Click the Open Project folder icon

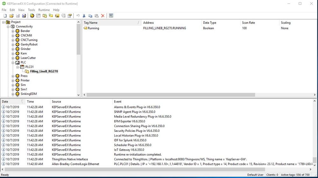(x=11, y=16)
